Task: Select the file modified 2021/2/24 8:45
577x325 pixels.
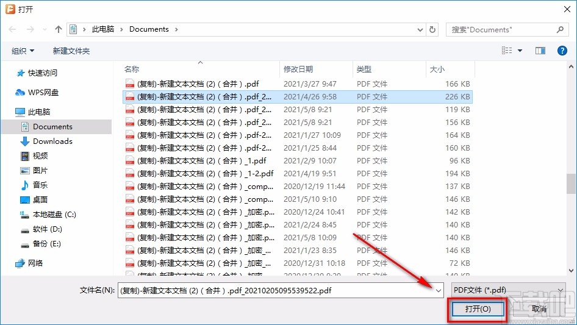Action: pyautogui.click(x=298, y=225)
